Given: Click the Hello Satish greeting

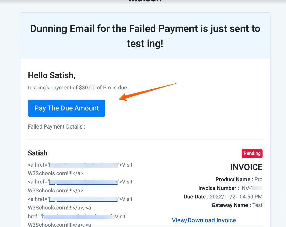Looking at the screenshot, I should 52,75.
